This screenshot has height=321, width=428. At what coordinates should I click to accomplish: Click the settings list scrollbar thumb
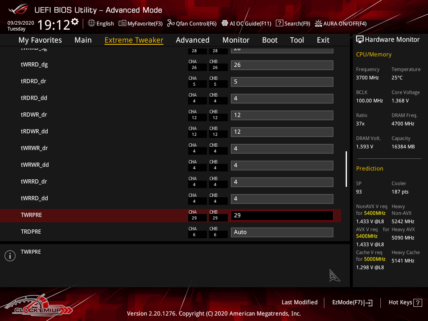(x=346, y=169)
